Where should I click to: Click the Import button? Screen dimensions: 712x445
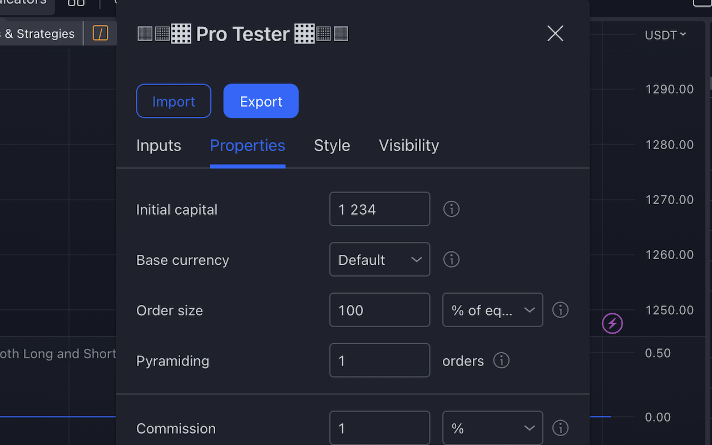pos(174,101)
